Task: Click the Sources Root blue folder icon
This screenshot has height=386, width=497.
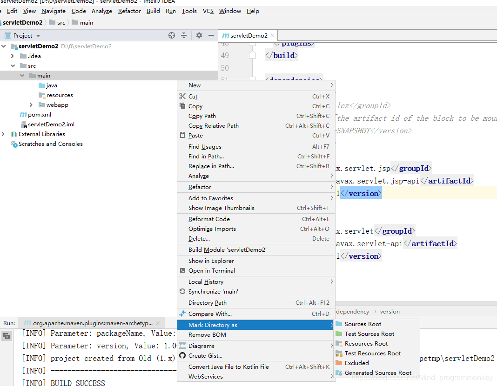Action: [339, 324]
